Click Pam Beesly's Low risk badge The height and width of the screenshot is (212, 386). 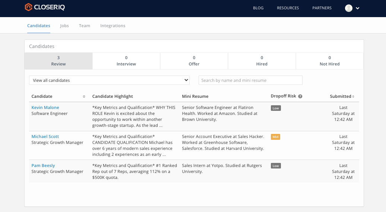point(276,166)
